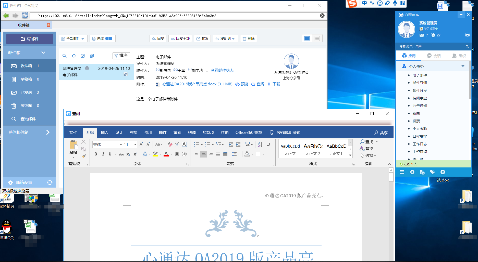Switch to split-pane view icon in mailbox
The height and width of the screenshot is (262, 478).
[x=307, y=38]
